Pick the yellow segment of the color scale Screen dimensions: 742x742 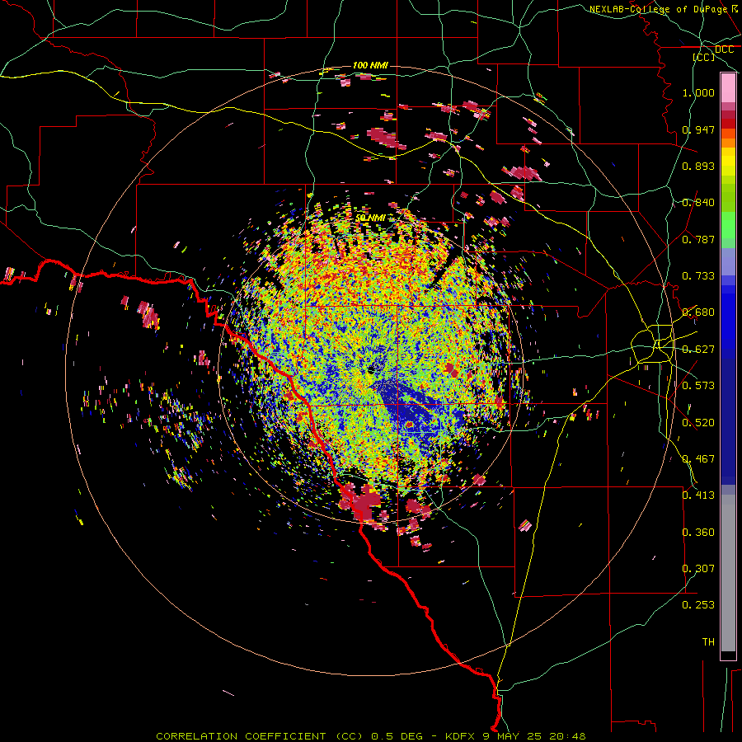[728, 162]
